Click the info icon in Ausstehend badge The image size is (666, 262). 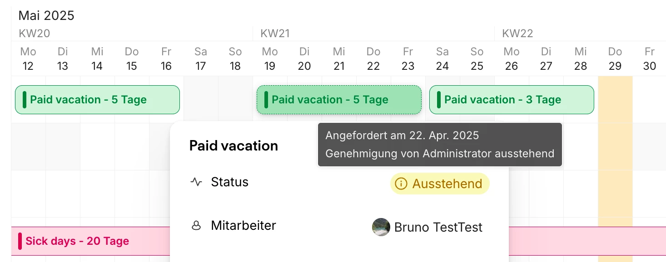coord(401,184)
